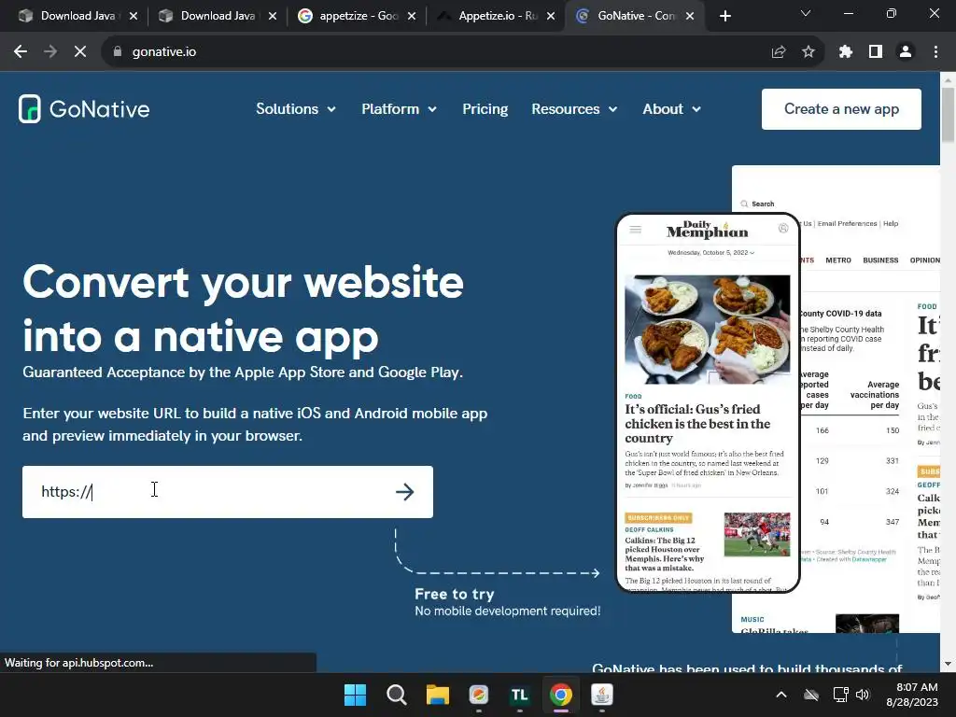Close the appetzize Google tab

(x=412, y=17)
